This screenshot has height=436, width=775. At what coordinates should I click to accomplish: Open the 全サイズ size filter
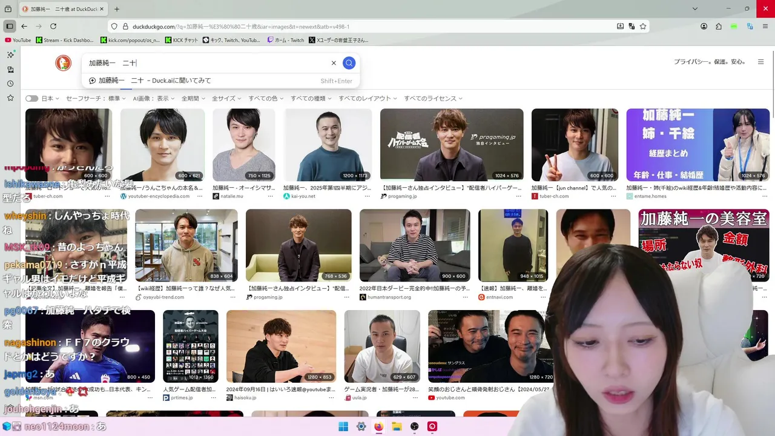coord(226,98)
